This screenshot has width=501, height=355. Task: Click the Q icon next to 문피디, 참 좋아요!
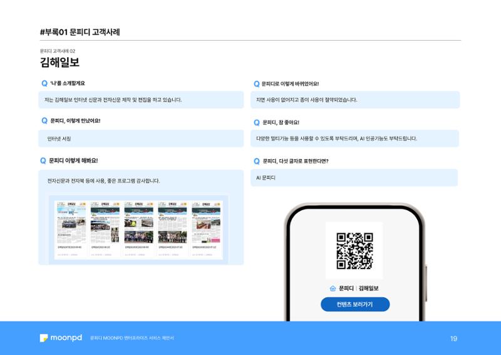click(x=257, y=122)
